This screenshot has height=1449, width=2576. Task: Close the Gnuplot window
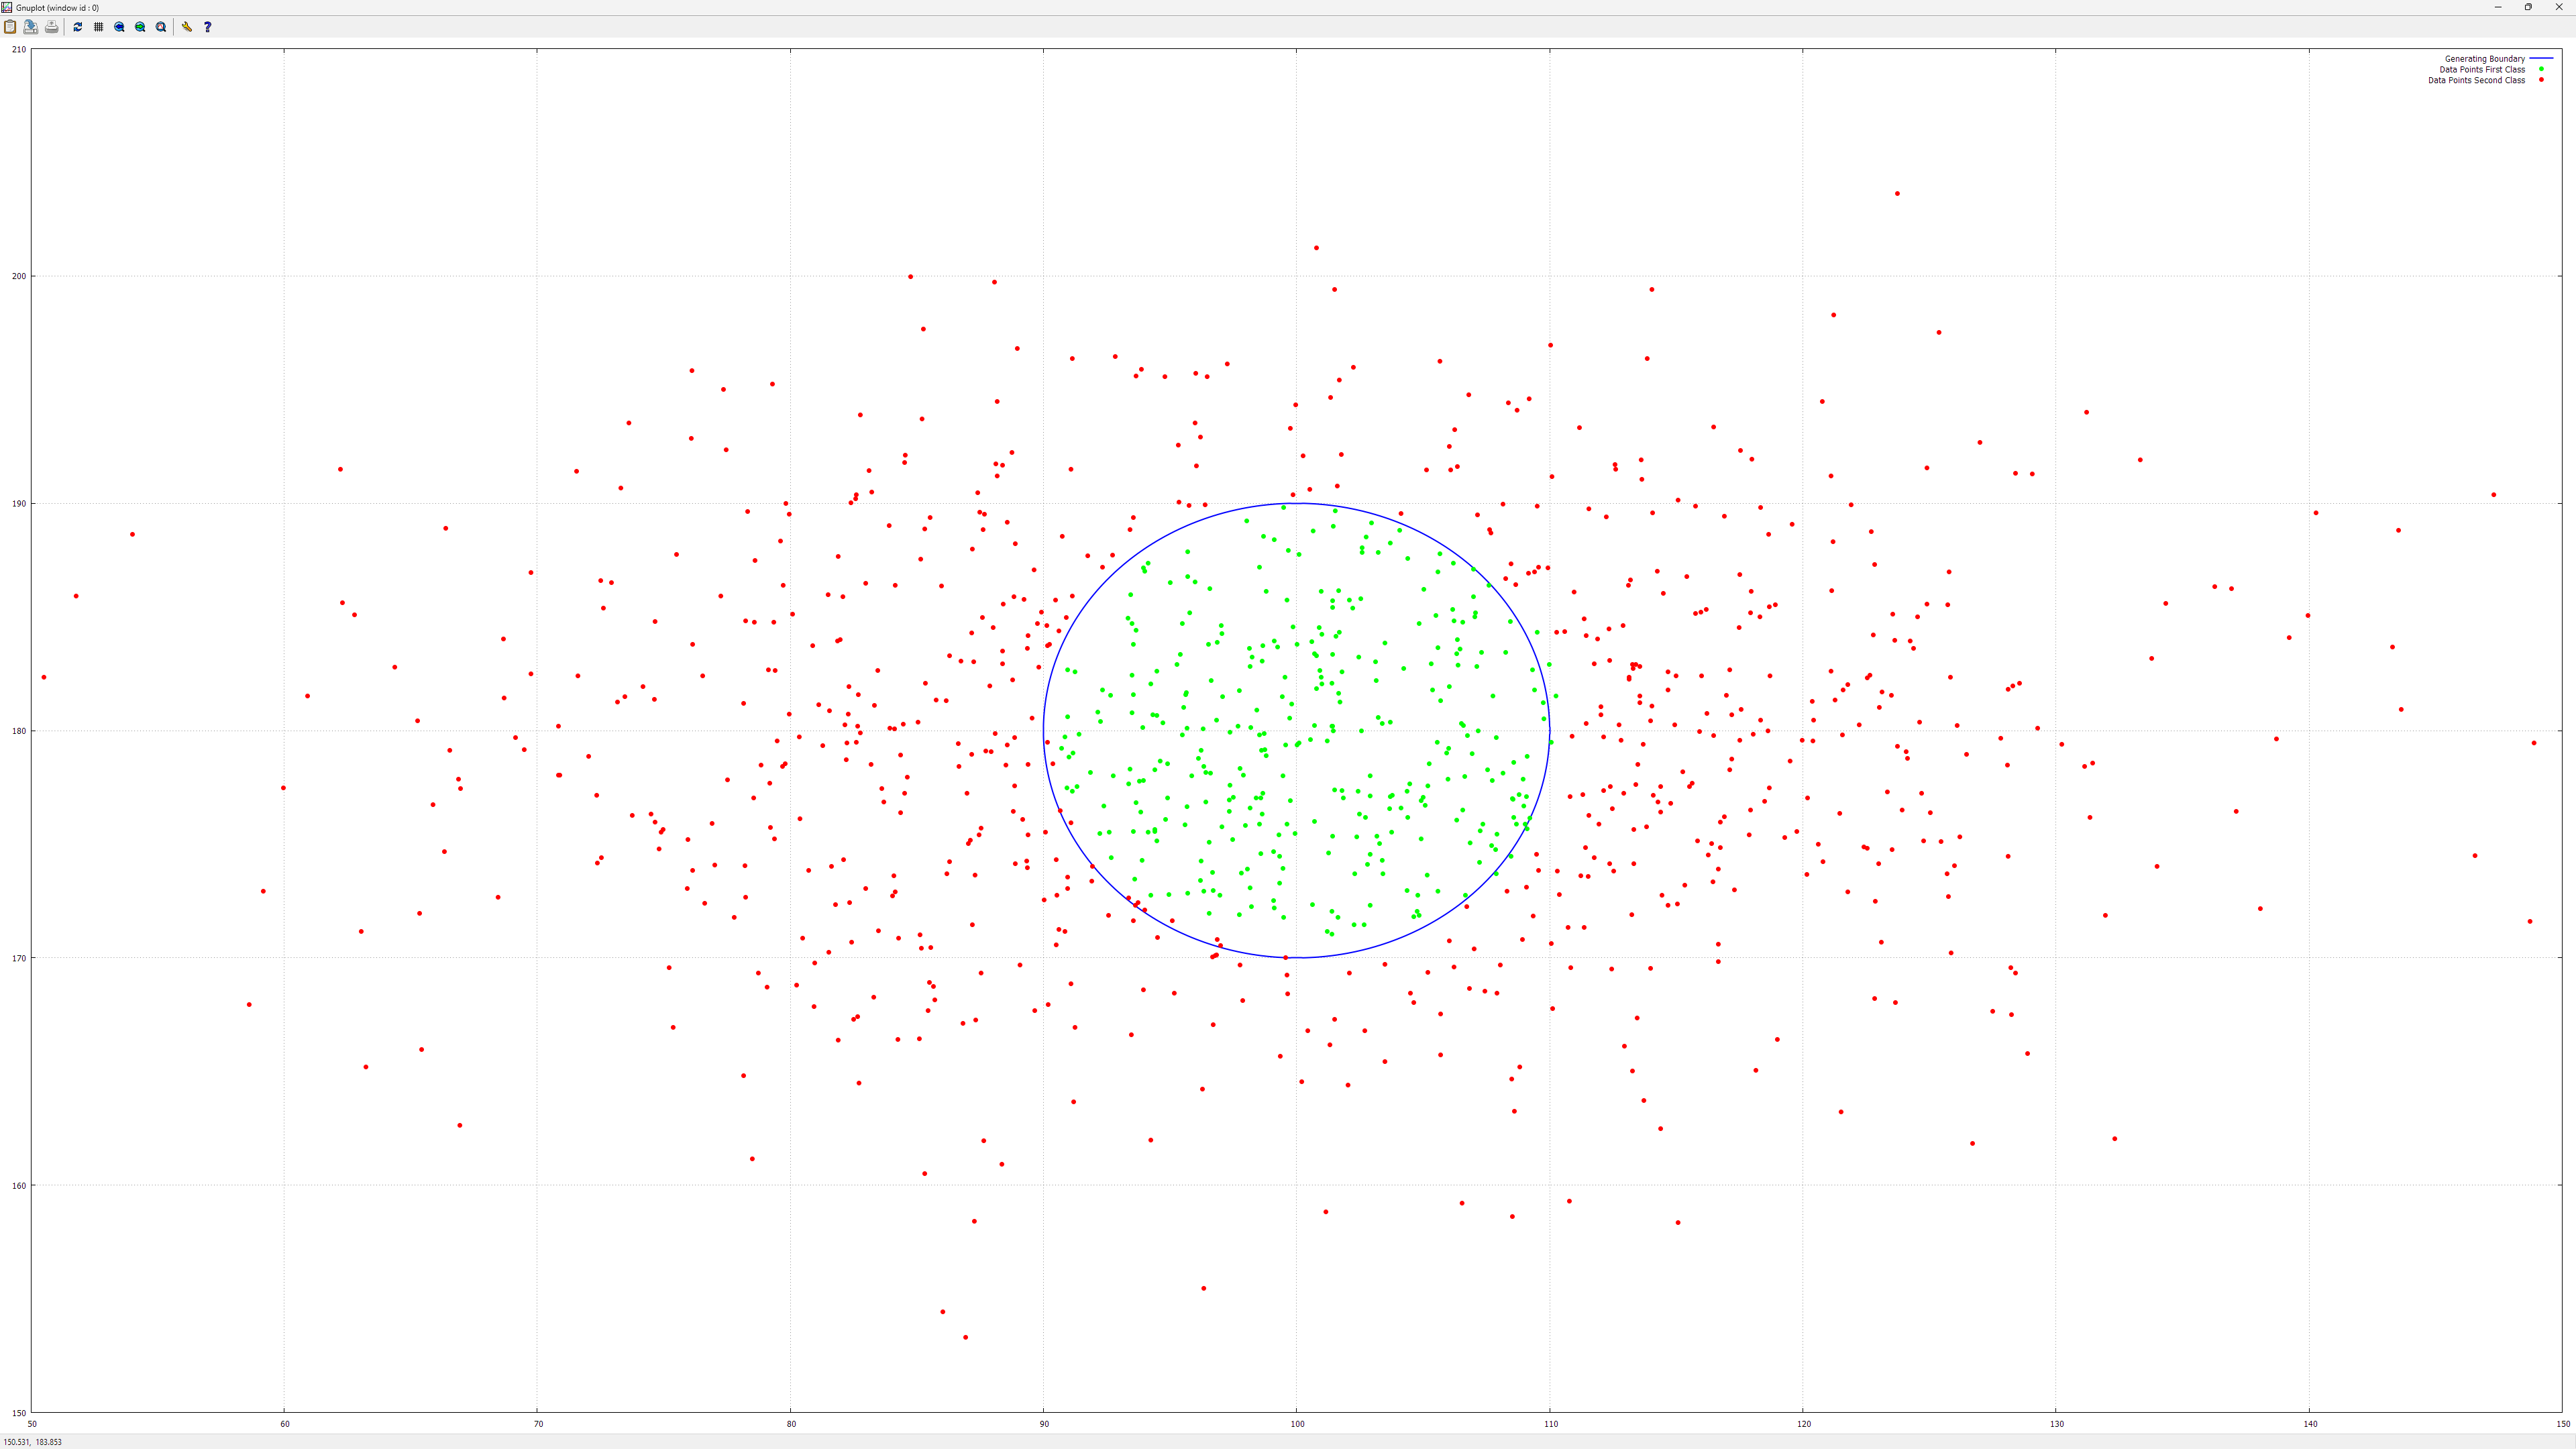[x=2559, y=7]
